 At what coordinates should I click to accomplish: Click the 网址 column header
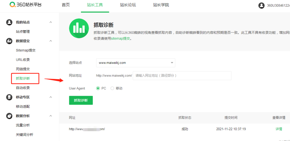point(72,118)
